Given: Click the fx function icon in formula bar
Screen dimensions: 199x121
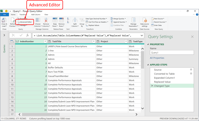Looking at the screenshot, I should 27,35.
